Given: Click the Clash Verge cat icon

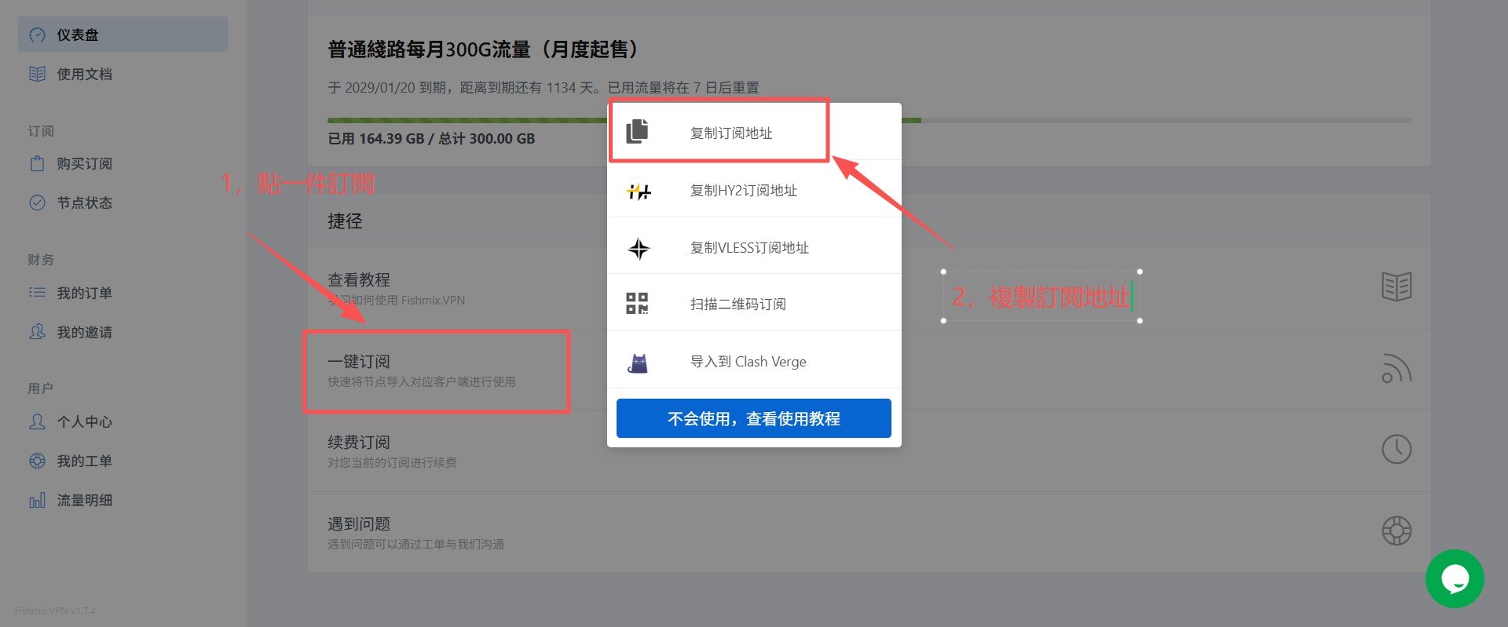Looking at the screenshot, I should tap(639, 363).
